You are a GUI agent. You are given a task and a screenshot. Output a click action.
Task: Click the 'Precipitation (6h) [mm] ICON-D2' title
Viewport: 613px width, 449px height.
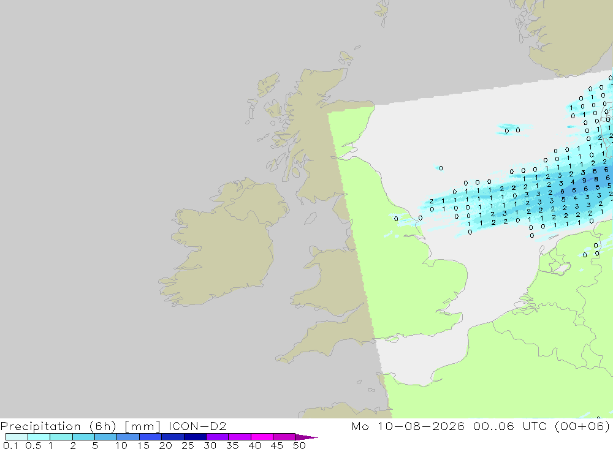point(113,426)
